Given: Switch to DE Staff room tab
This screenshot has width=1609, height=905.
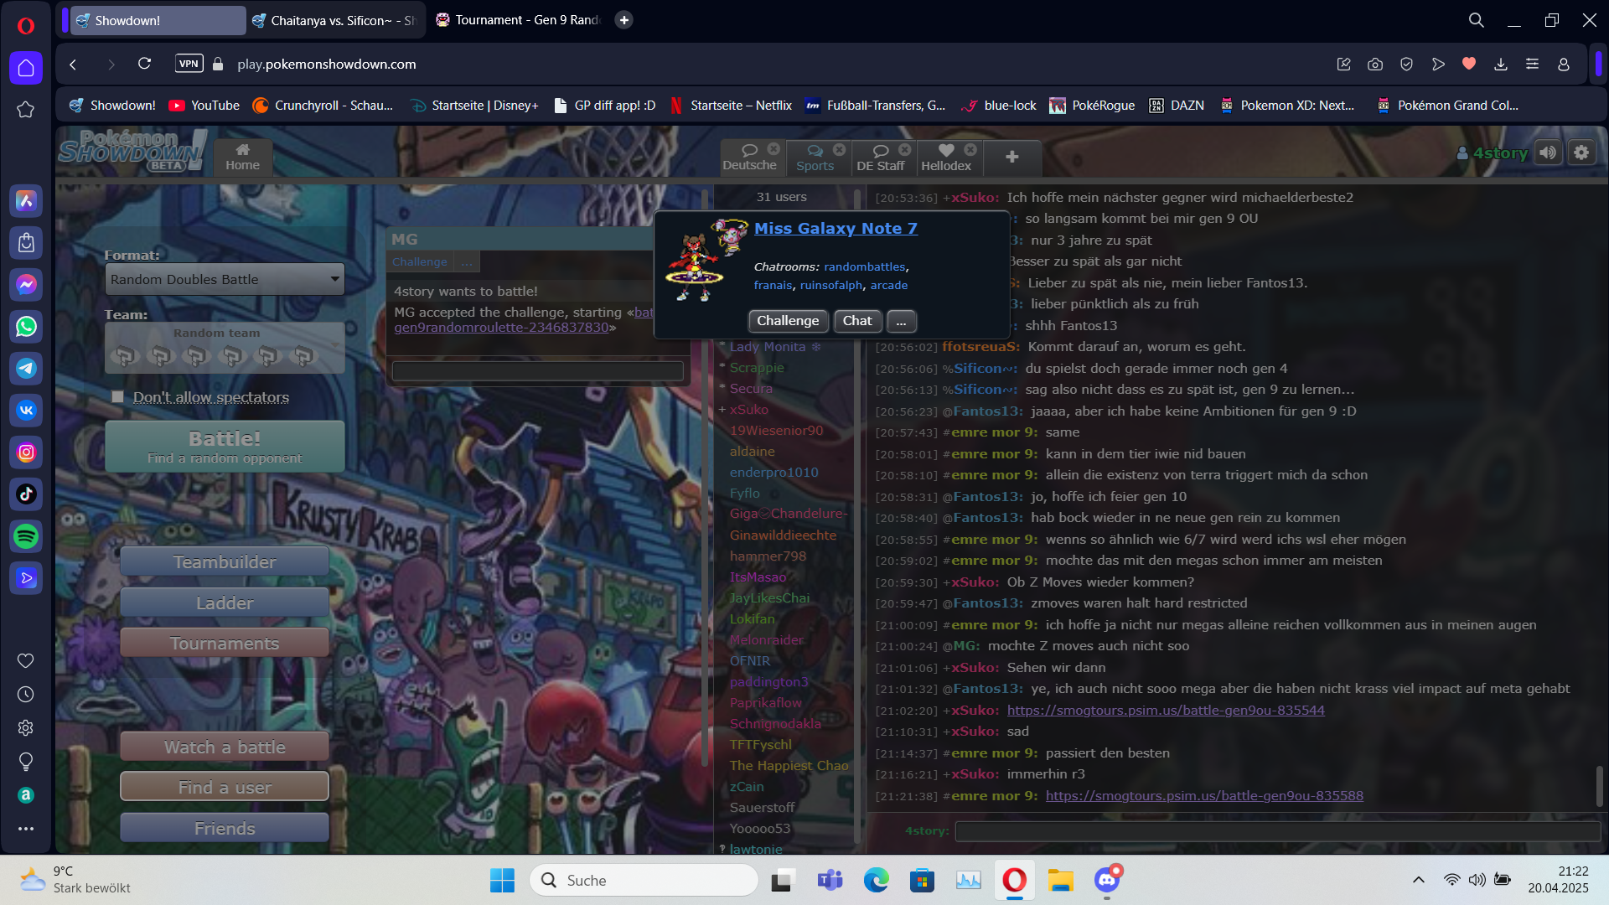Looking at the screenshot, I should 881,158.
